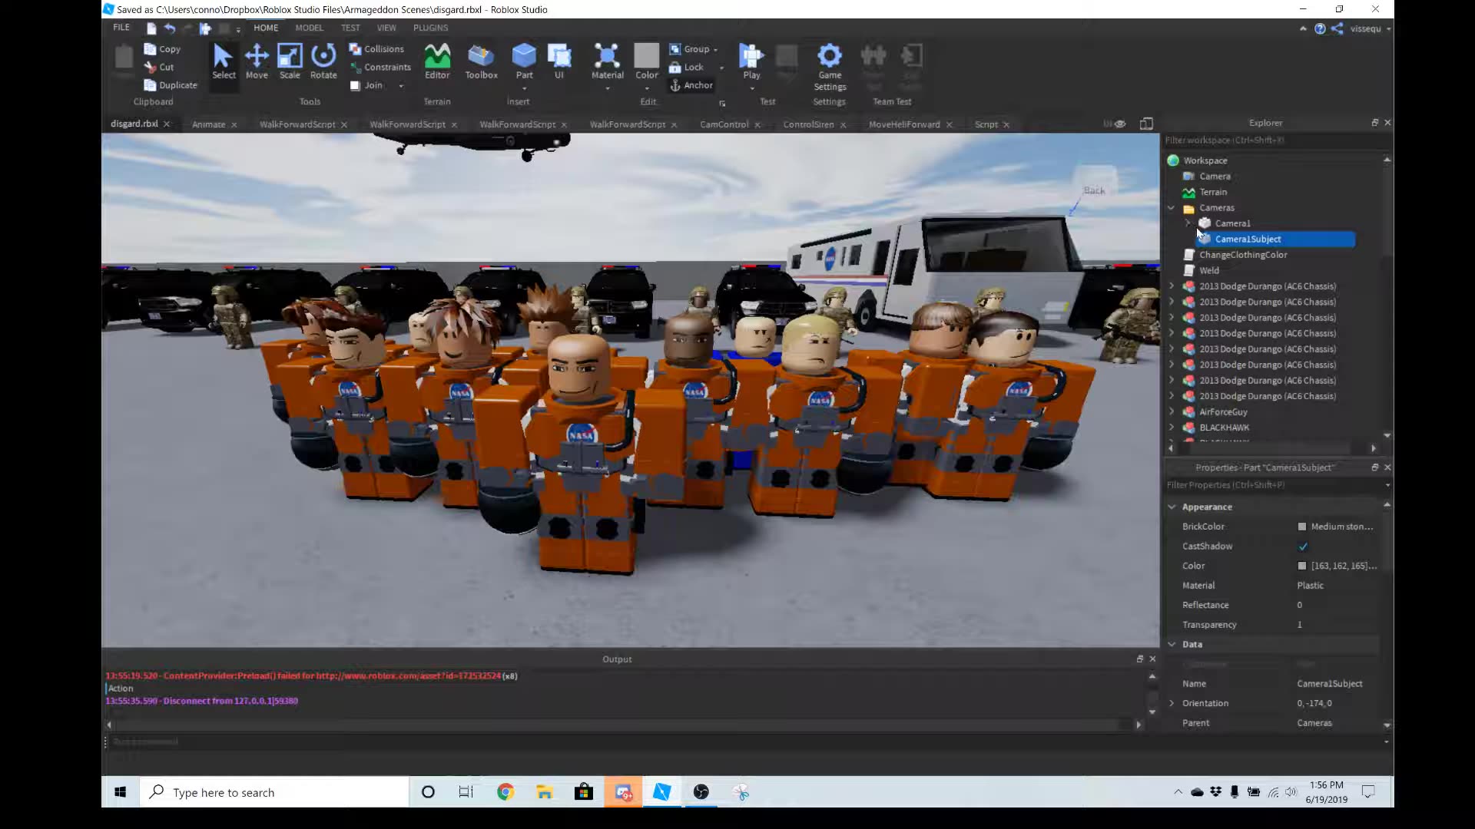Collapse the Cameras folder in Explorer
Viewport: 1475px width, 829px height.
pos(1169,207)
